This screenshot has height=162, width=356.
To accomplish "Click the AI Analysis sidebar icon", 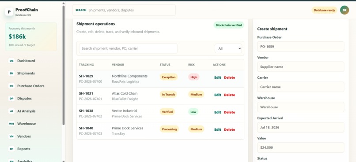I will point(11,111).
